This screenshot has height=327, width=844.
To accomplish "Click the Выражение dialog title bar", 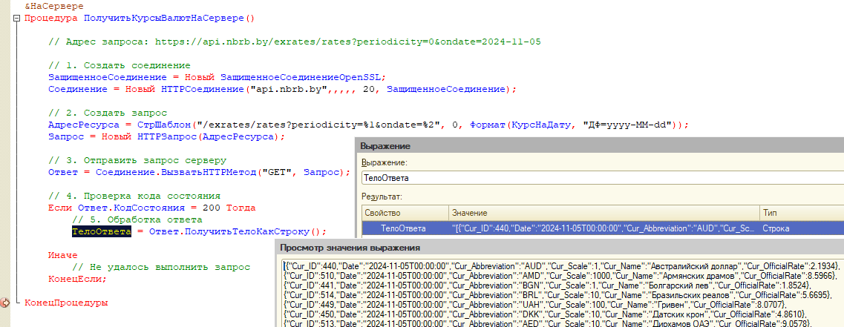I will pos(599,146).
